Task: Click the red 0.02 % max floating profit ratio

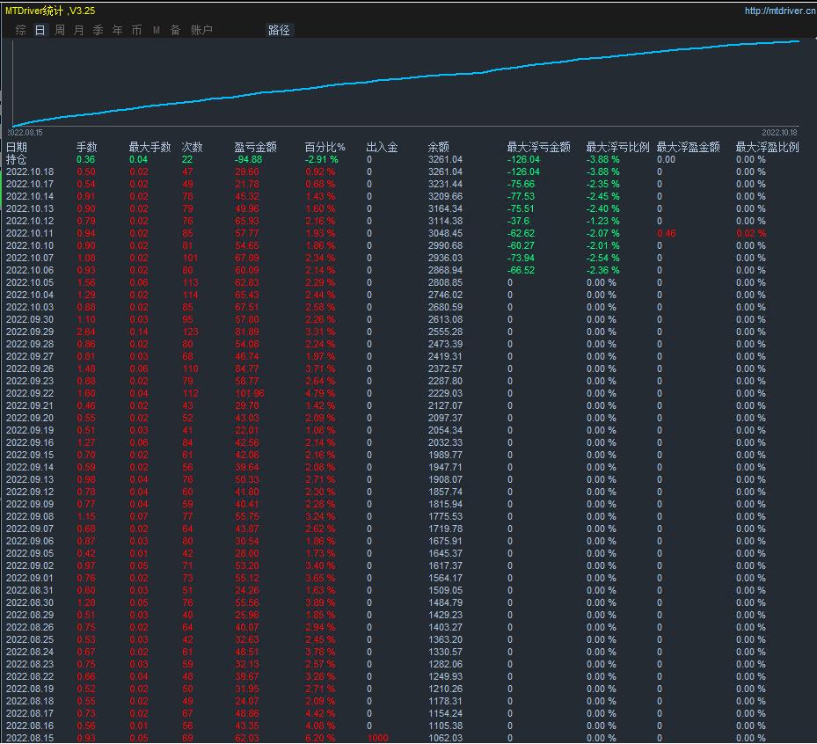Action: (x=751, y=233)
